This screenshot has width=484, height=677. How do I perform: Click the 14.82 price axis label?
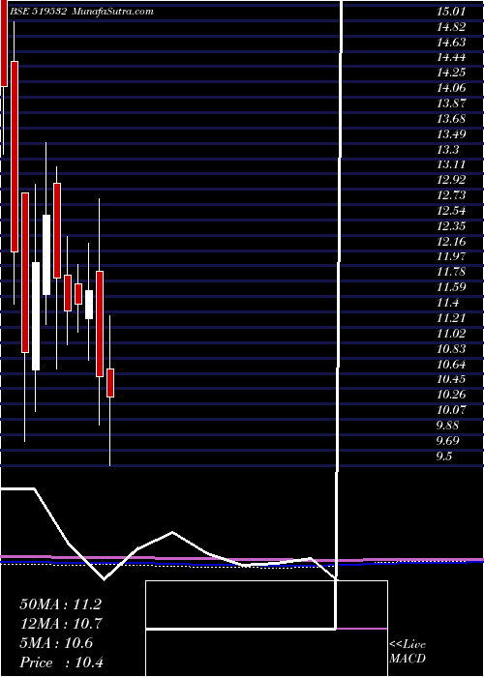click(x=451, y=27)
